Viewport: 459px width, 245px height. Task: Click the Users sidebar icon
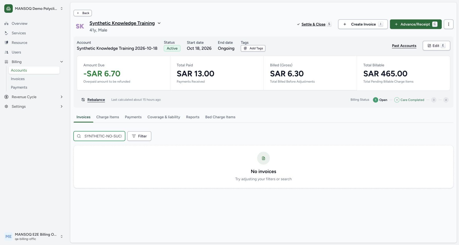point(6,52)
